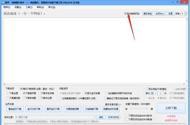The width and height of the screenshot is (190, 125).
Task: Select the 独立包 radio button
Action: pos(147,98)
